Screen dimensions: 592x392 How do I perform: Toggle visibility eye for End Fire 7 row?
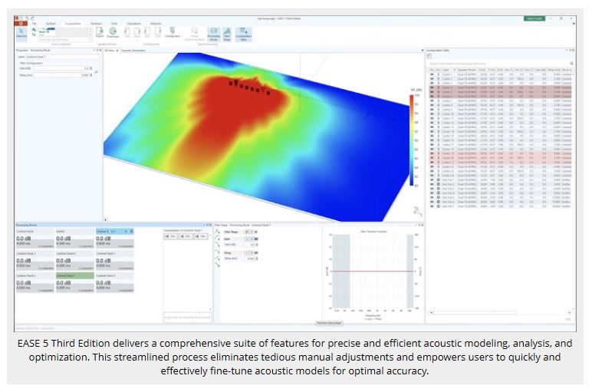point(432,206)
